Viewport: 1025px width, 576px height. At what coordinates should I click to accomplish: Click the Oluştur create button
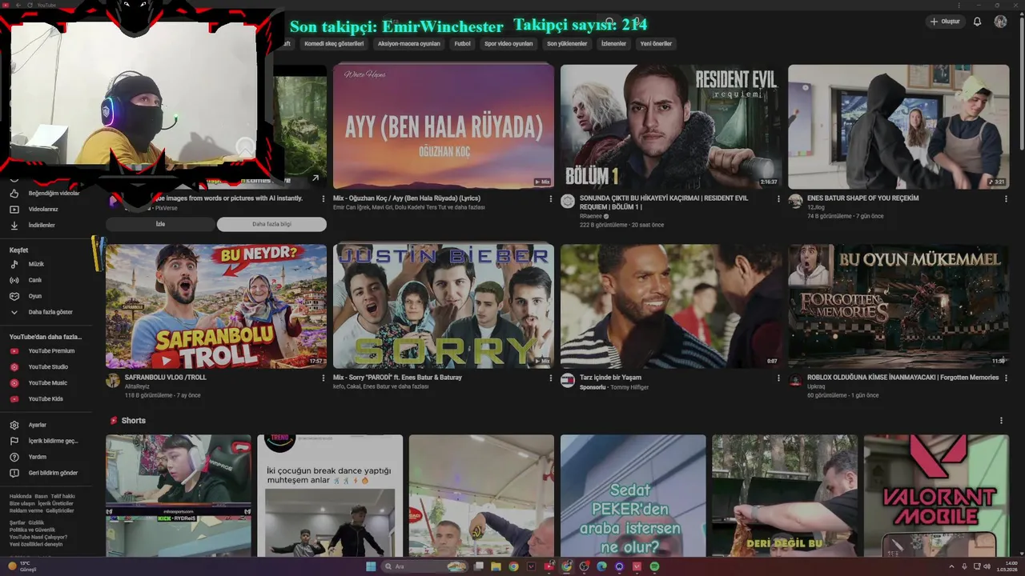click(945, 22)
